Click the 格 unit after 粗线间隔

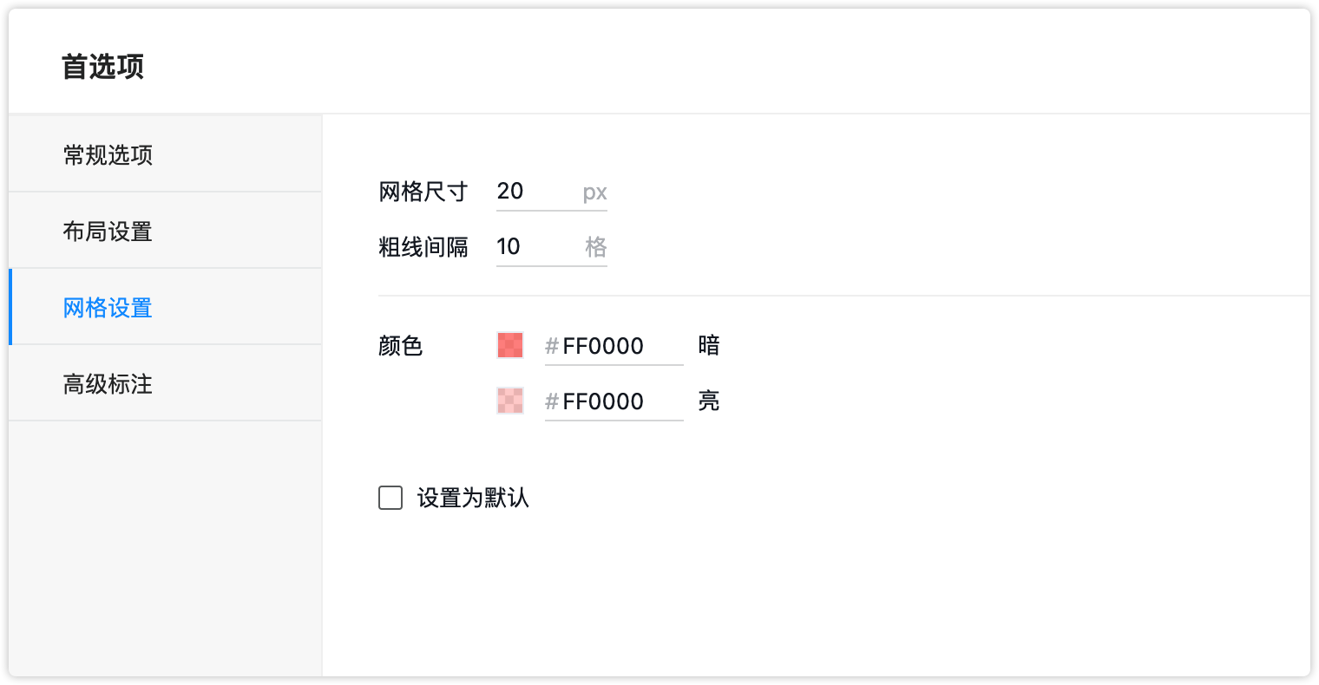tap(596, 247)
